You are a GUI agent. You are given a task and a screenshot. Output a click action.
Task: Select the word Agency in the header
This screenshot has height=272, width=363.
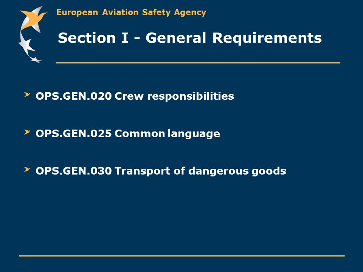pos(190,12)
